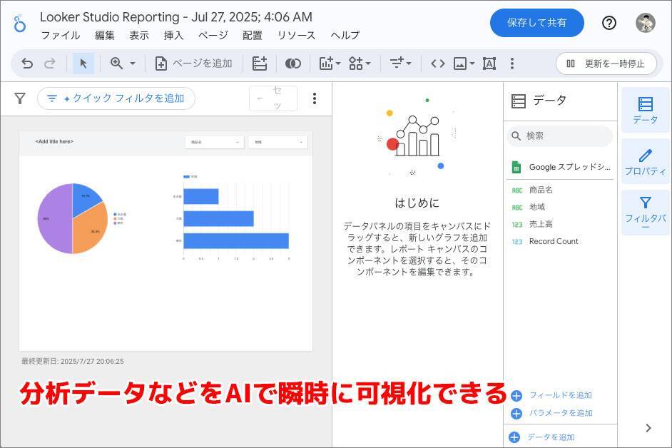Image resolution: width=672 pixels, height=448 pixels.
Task: Open the zoom level dropdown
Action: (x=122, y=63)
